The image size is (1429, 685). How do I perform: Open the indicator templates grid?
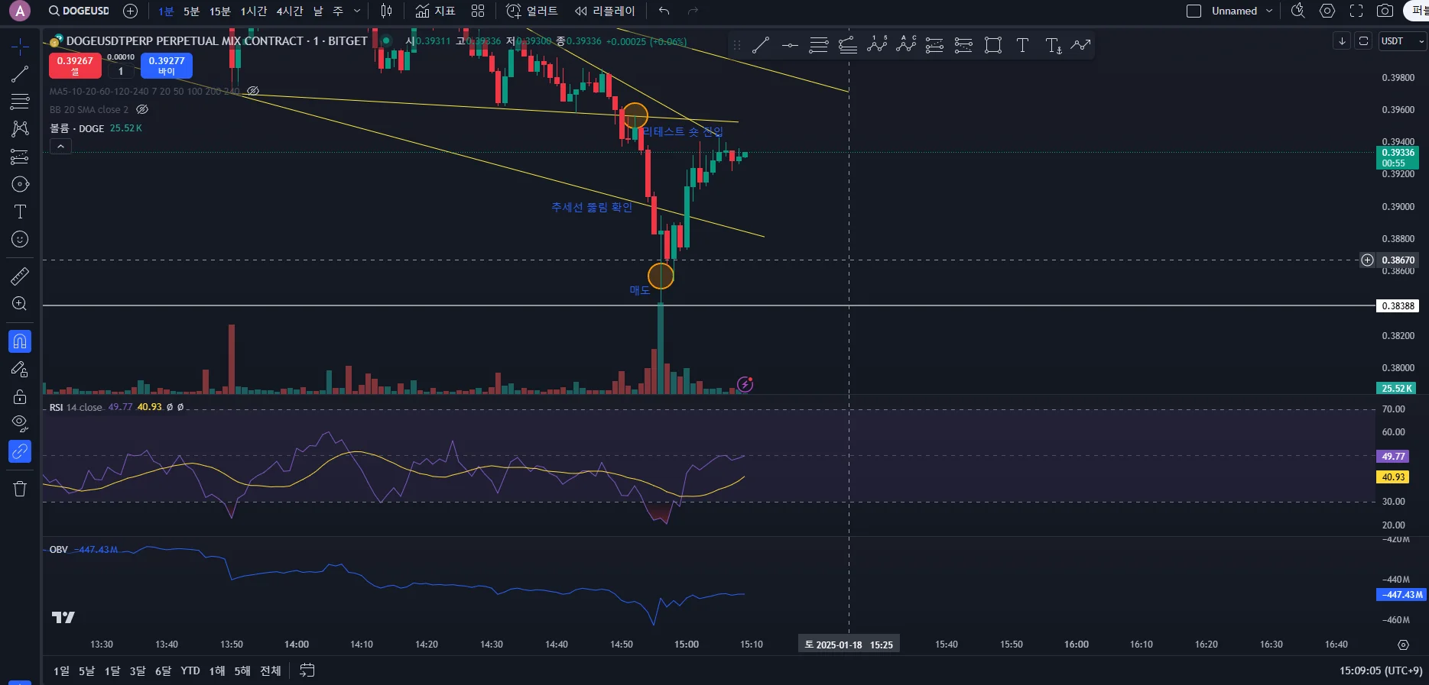point(478,11)
